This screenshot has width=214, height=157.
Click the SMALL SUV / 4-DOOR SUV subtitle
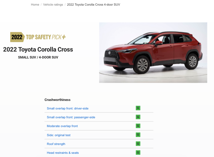tap(38, 57)
